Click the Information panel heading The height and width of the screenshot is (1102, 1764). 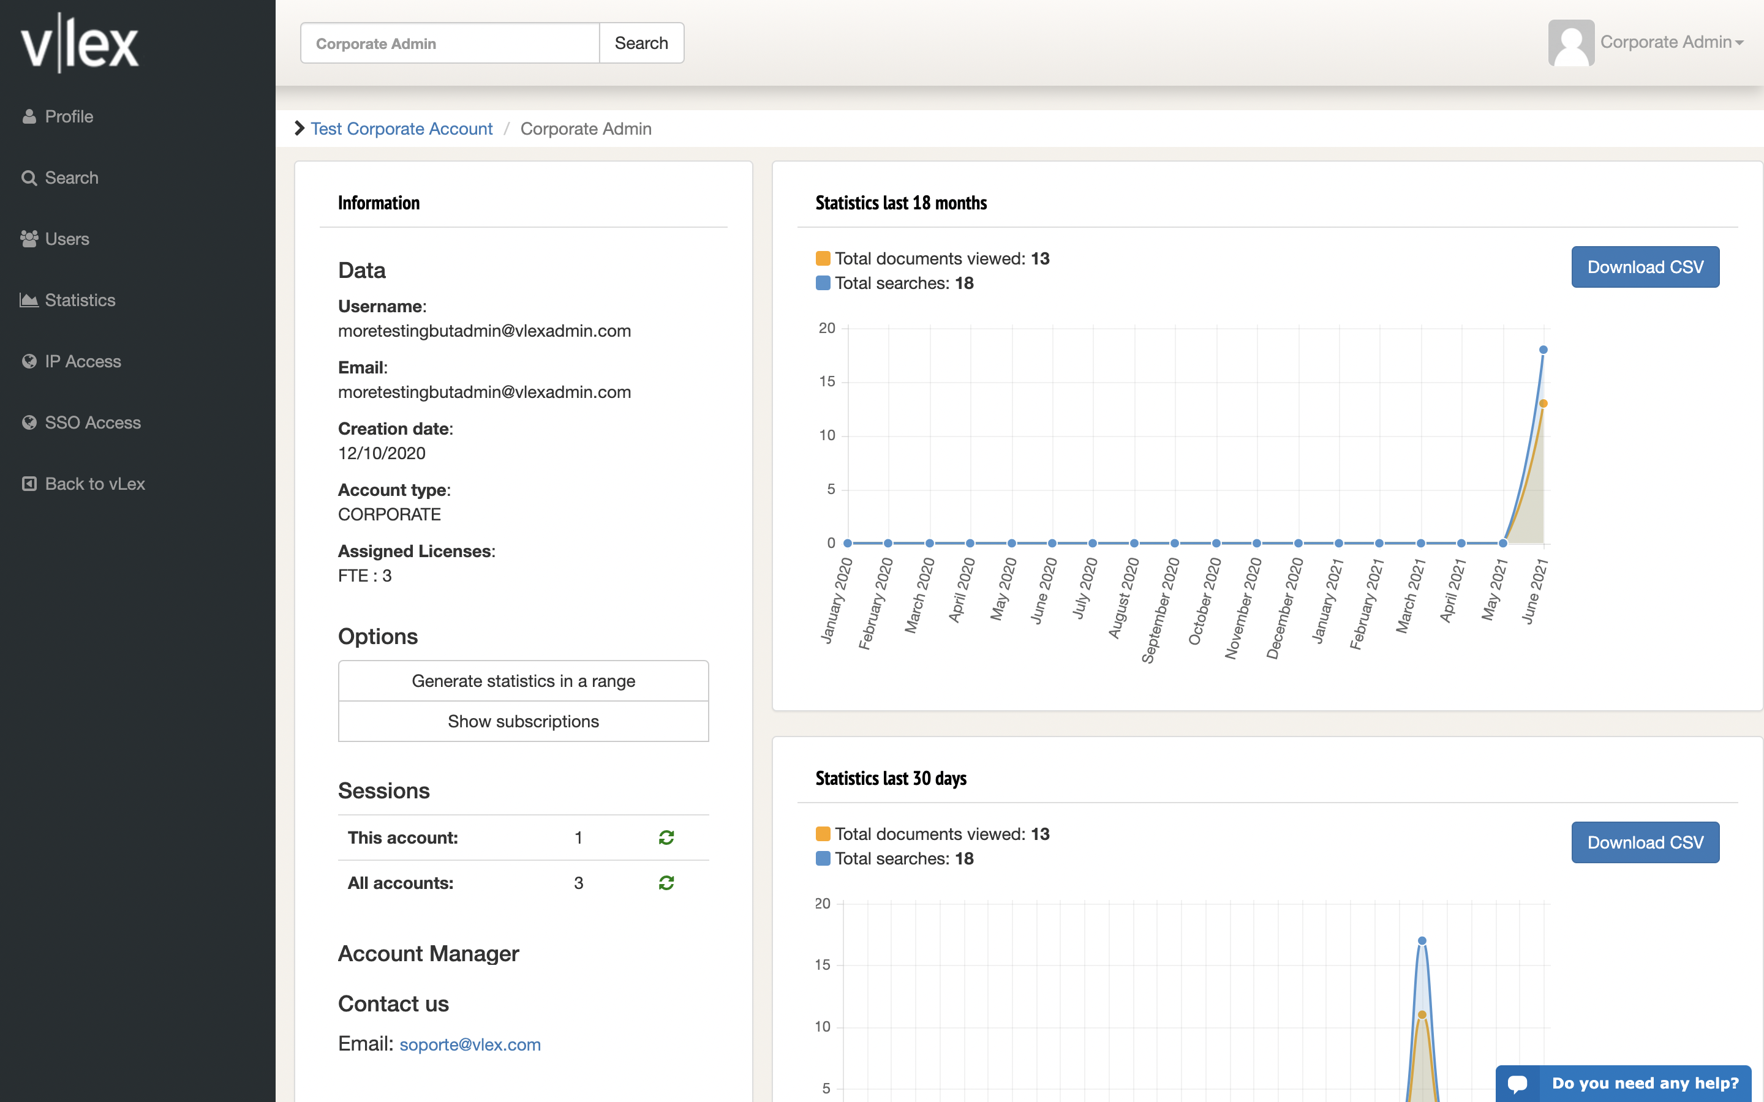coord(379,203)
